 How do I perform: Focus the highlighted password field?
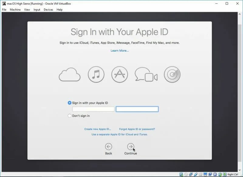tap(137, 109)
